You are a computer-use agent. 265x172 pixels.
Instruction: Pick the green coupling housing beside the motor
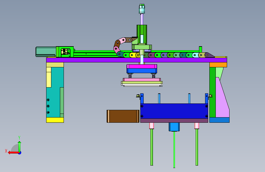(x=65, y=52)
